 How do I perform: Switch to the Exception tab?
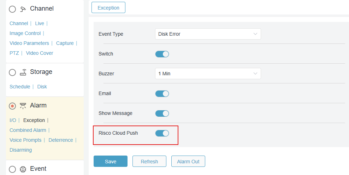[x=108, y=7]
